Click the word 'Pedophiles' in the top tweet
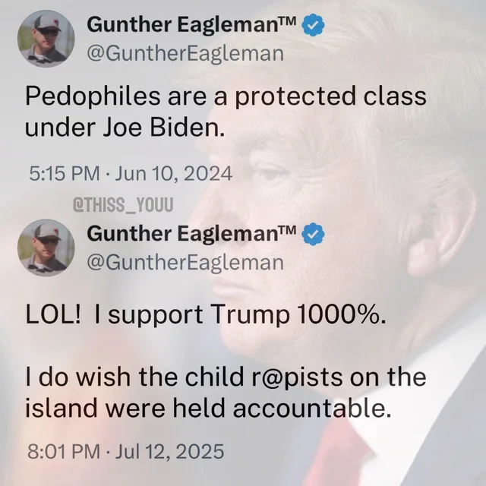486x486 pixels. pyautogui.click(x=93, y=96)
